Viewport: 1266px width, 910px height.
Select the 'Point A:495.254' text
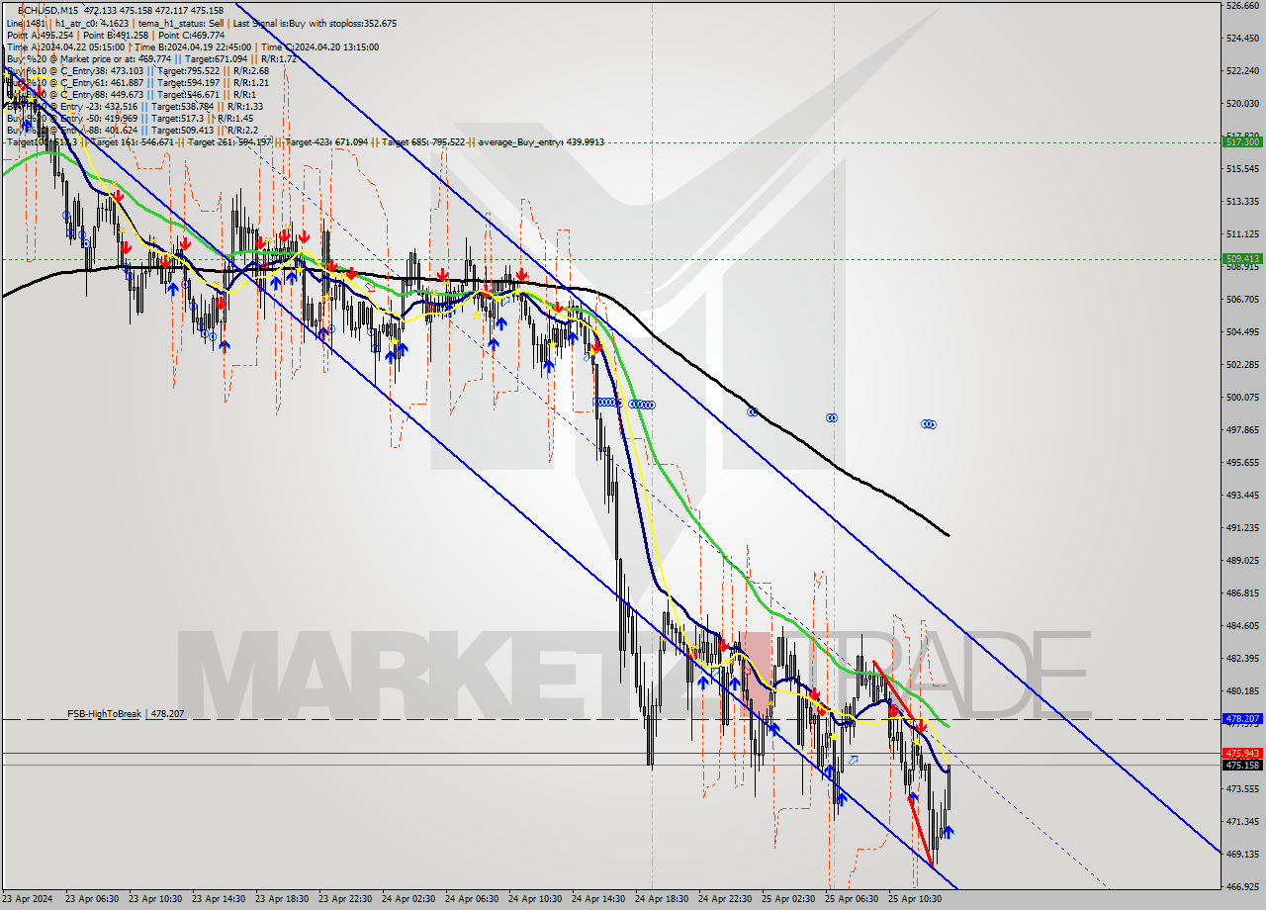(x=40, y=35)
